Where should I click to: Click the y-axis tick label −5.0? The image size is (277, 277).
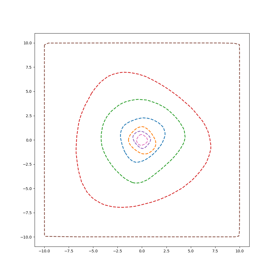(x=27, y=189)
